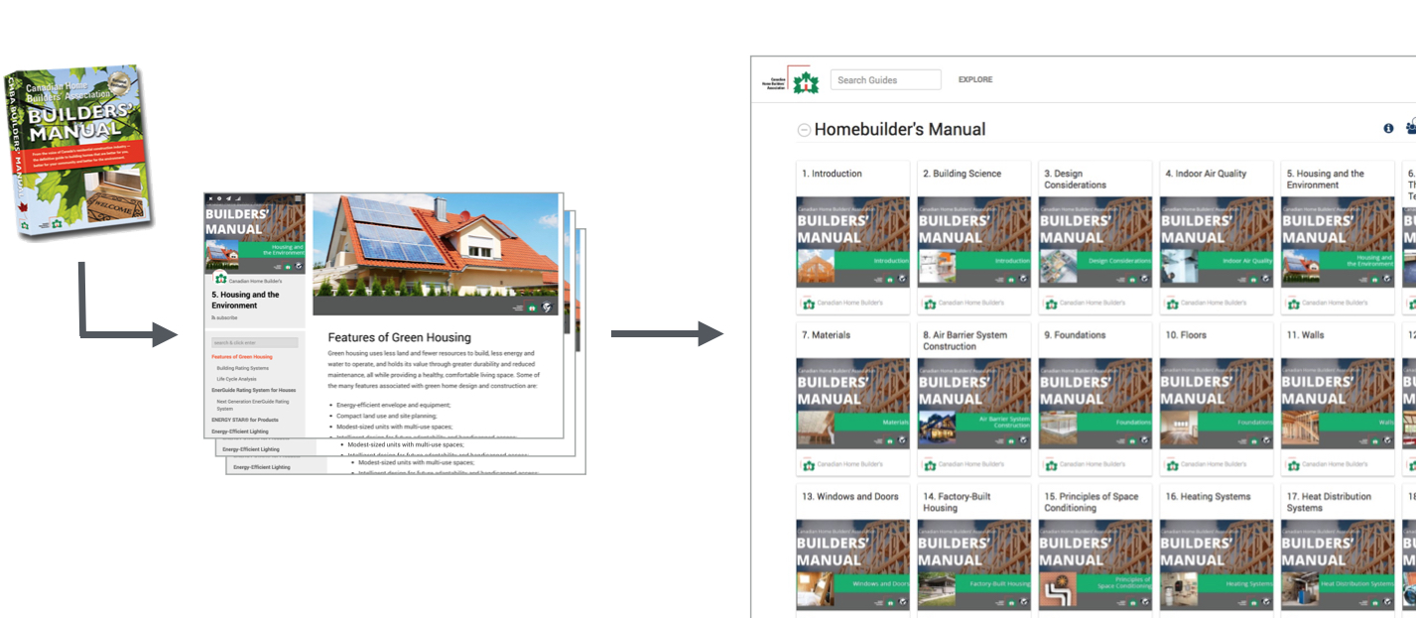
Task: Click publisher logo under 2. Building Science card
Action: coord(930,303)
